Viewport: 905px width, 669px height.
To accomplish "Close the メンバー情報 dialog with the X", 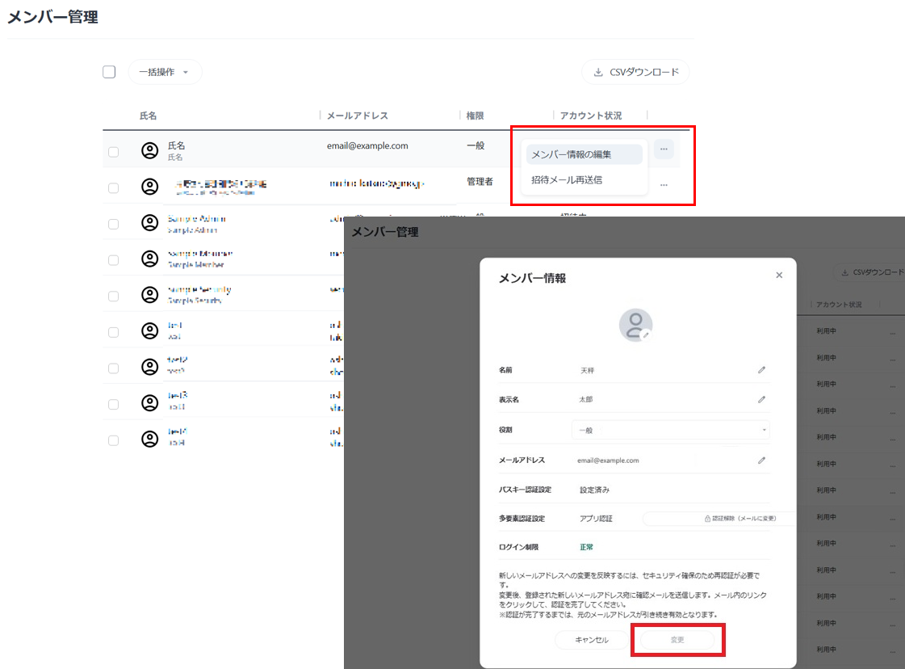I will click(x=778, y=275).
